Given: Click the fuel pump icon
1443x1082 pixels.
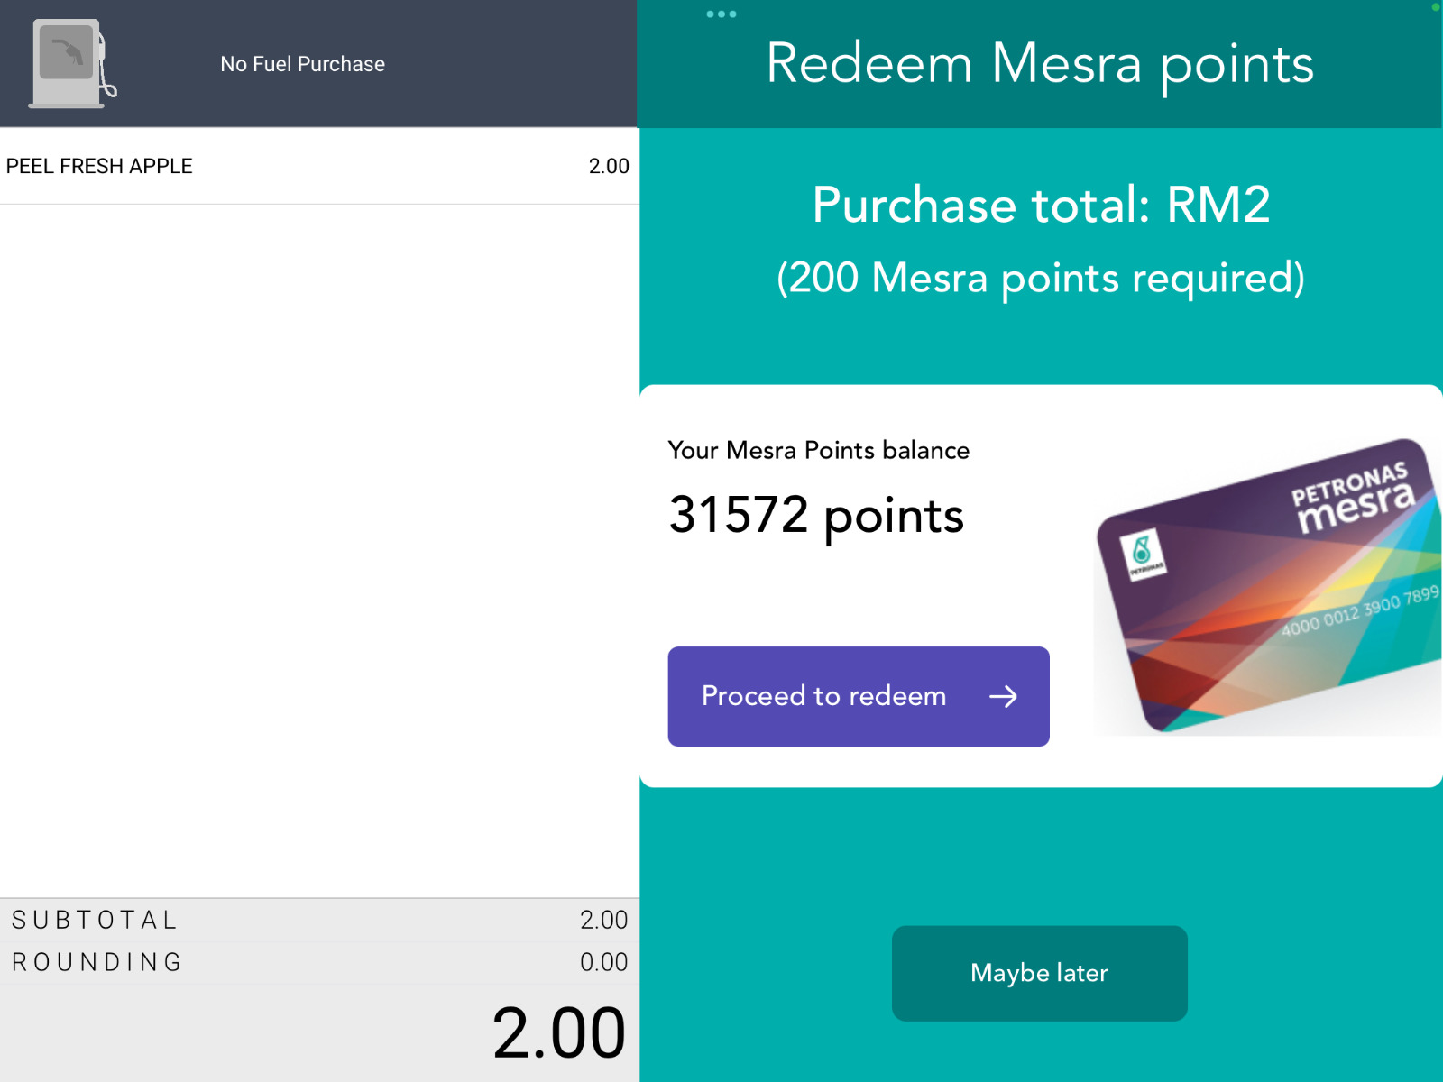Looking at the screenshot, I should coord(70,63).
